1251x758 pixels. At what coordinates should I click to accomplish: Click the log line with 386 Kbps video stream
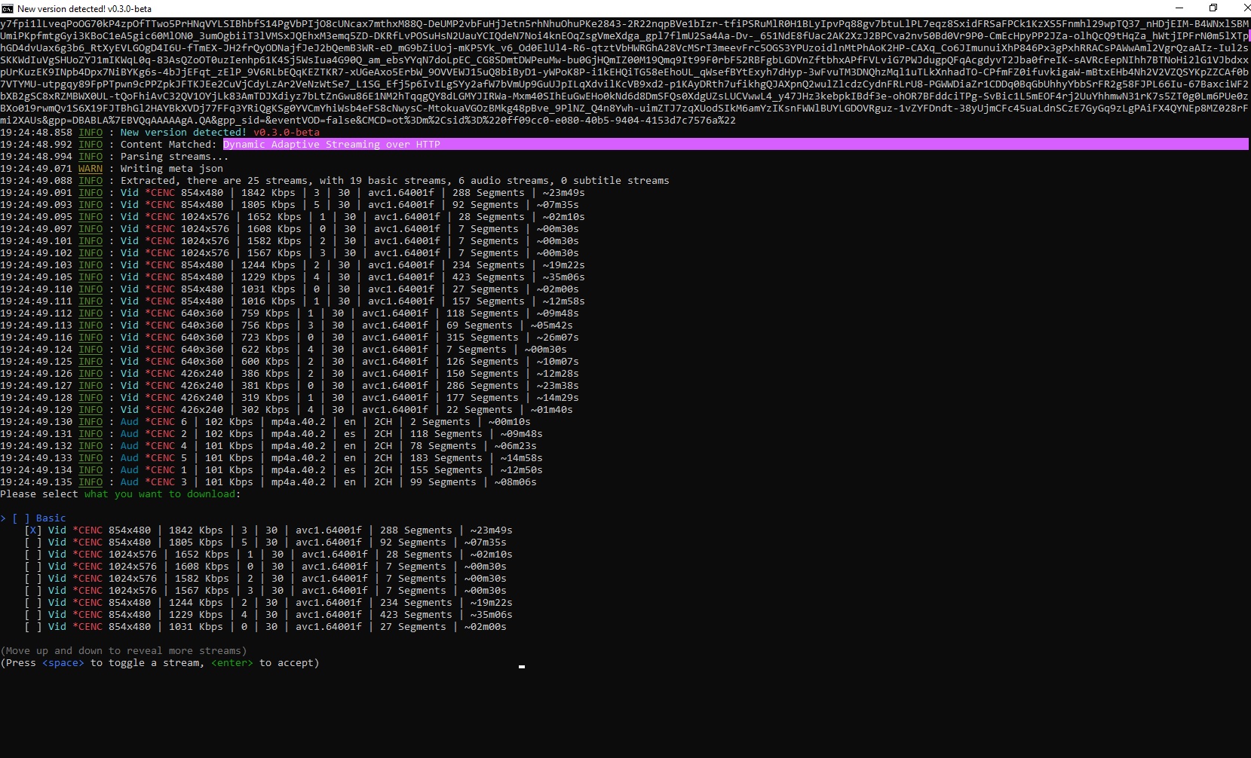(290, 374)
